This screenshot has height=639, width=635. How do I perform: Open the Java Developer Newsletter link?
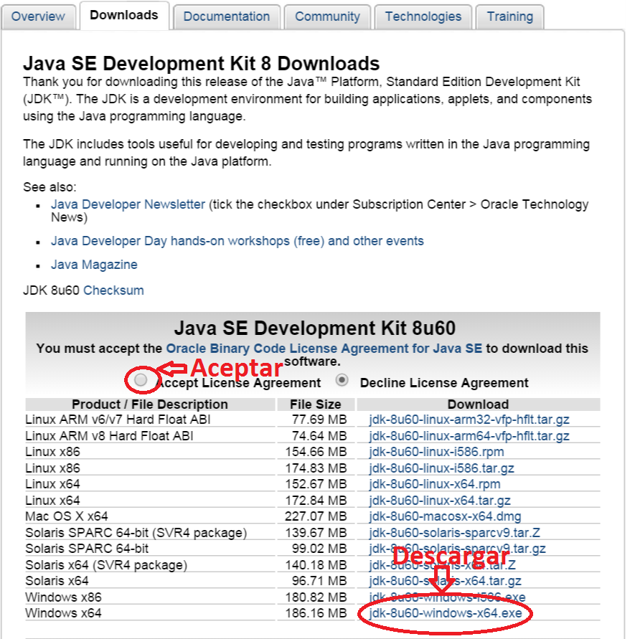[128, 204]
